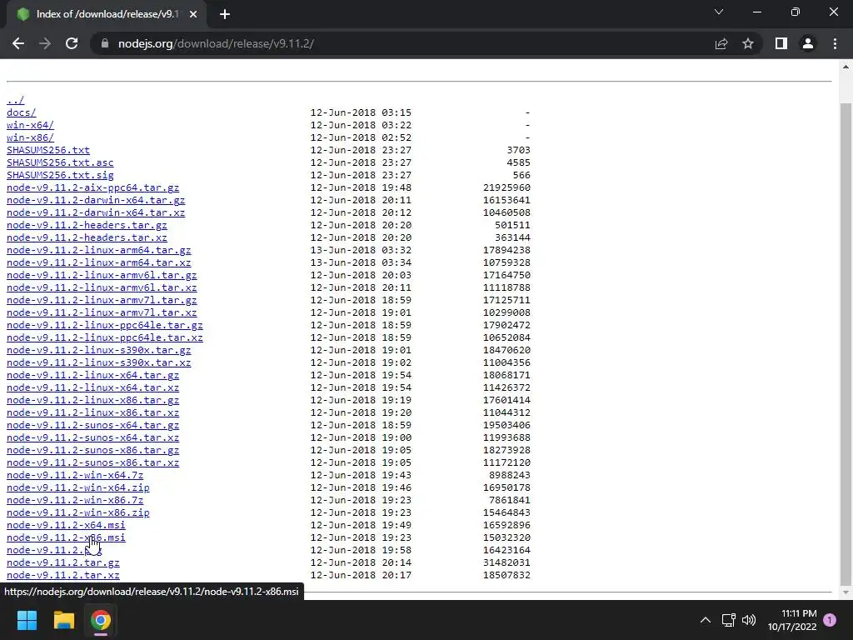Download node-v9.11.2-win-x86.zip

coord(77,513)
